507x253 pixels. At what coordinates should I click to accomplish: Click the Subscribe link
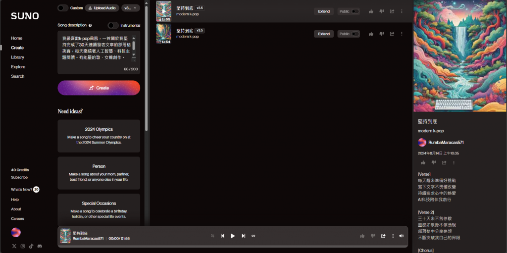[x=19, y=177]
